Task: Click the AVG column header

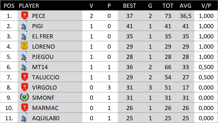Action: tap(185, 6)
